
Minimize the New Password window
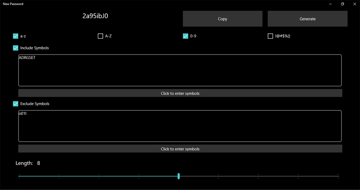[330, 4]
